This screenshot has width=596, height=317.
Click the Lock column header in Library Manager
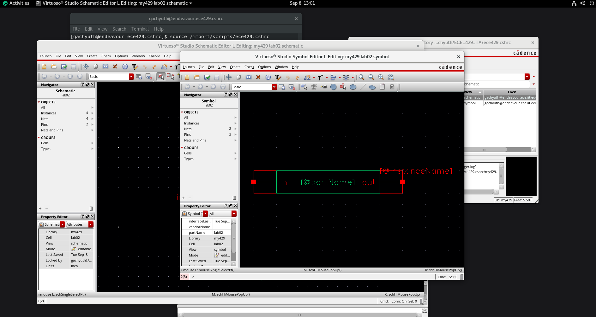pos(512,92)
